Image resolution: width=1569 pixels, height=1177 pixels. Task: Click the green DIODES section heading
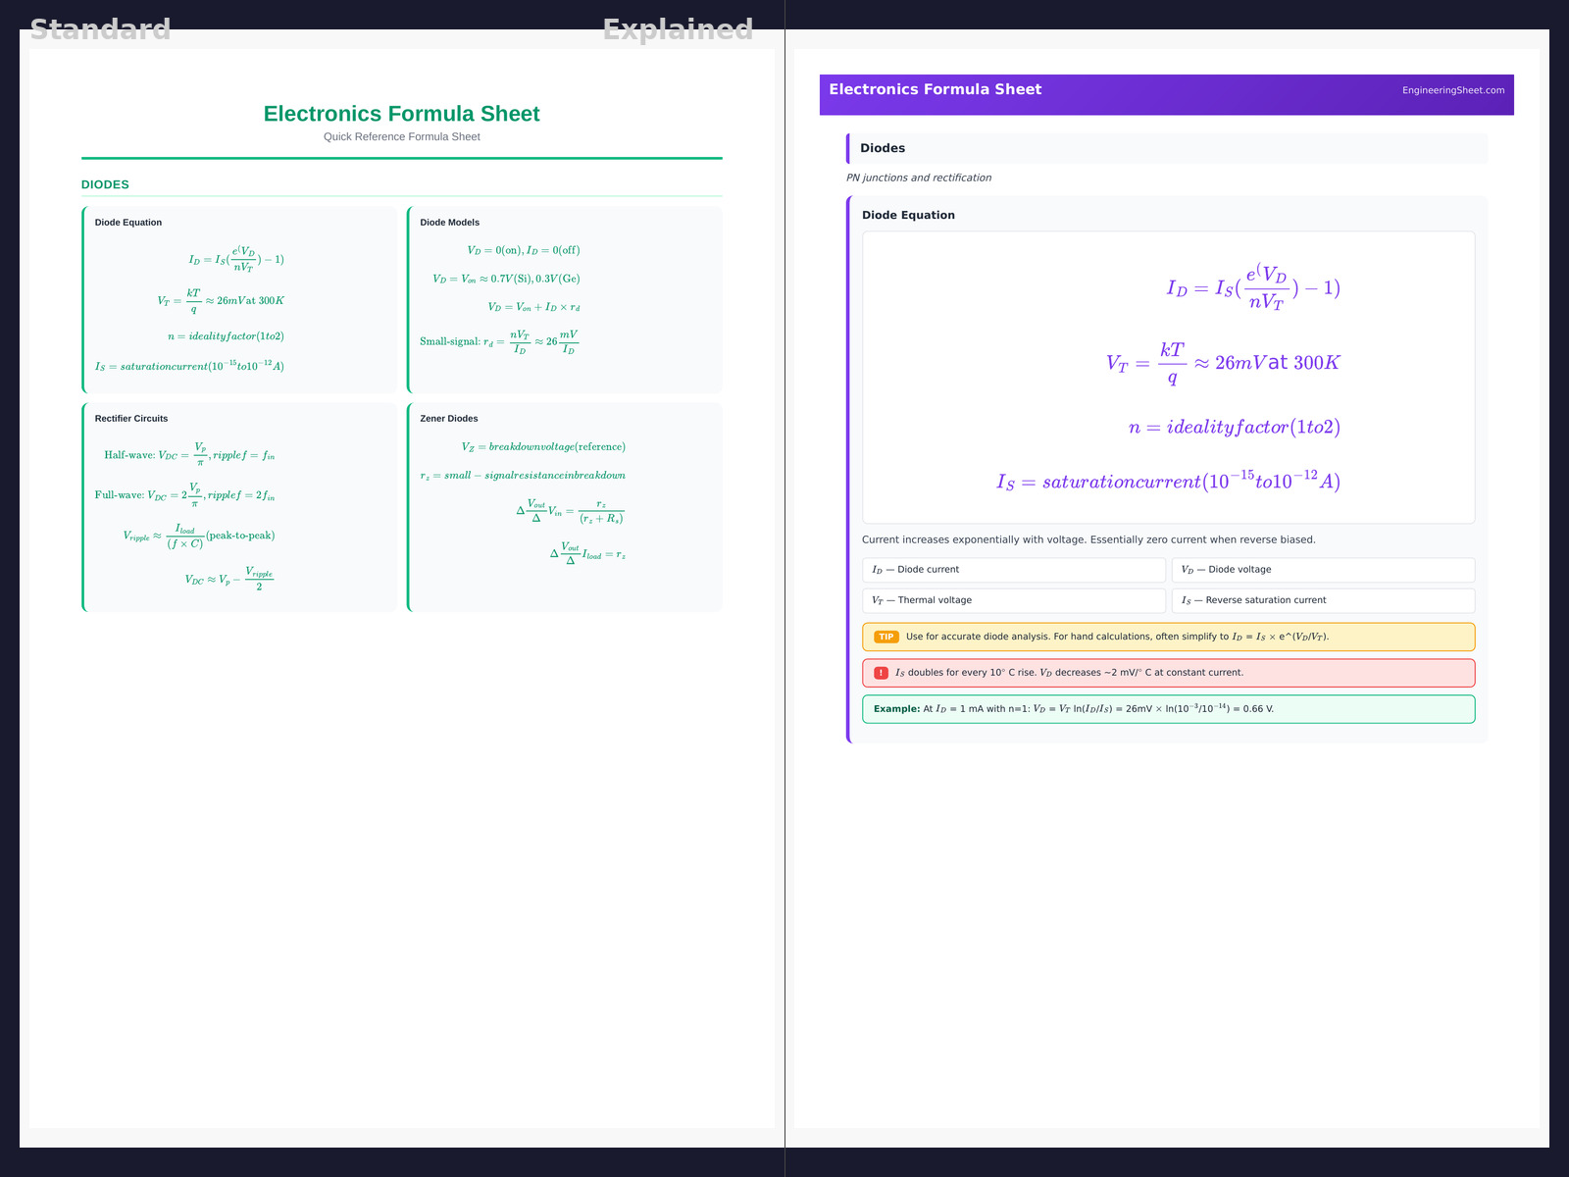105,184
